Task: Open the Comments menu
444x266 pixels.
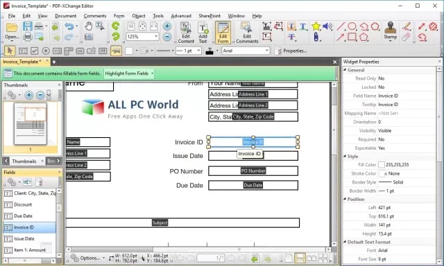Action: point(95,16)
